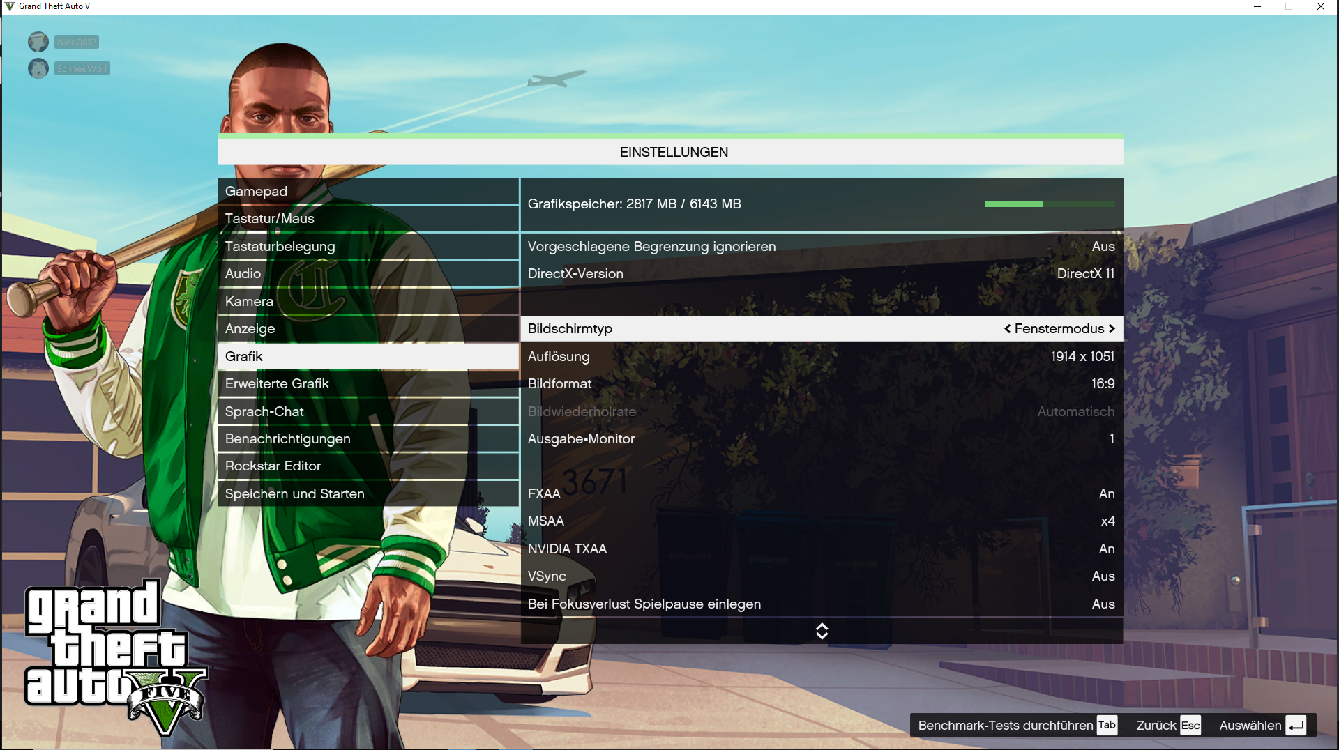The height and width of the screenshot is (750, 1339).
Task: Select Speichern und Starten
Action: pos(368,493)
